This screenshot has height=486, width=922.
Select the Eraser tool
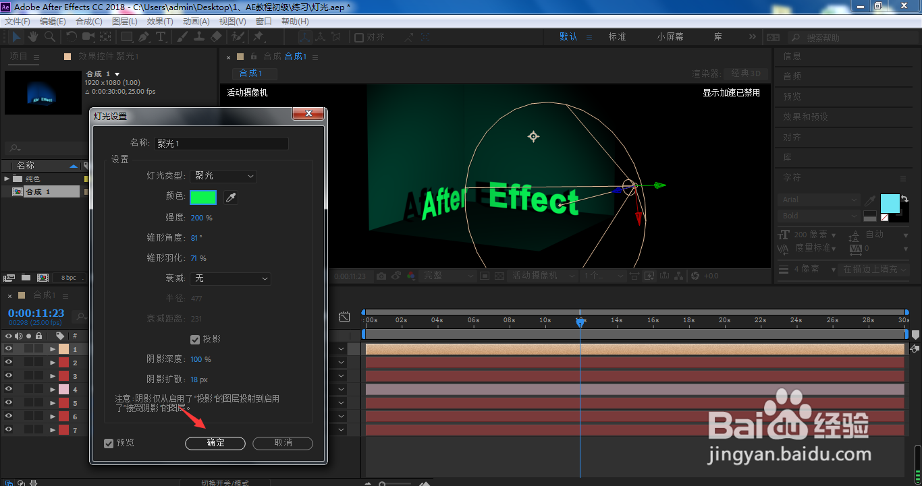217,36
